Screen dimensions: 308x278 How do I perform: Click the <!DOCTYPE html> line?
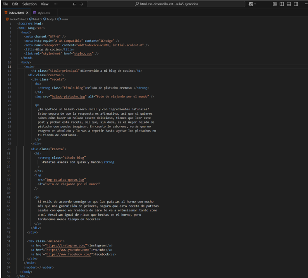coord(30,24)
